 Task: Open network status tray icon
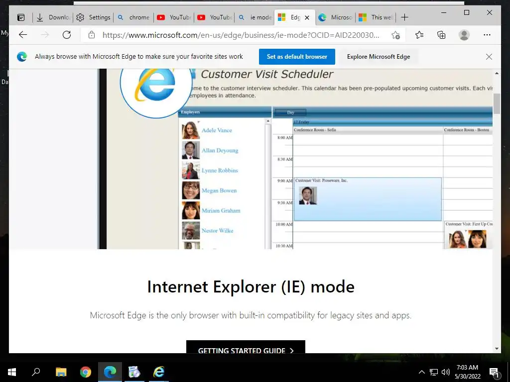(434, 372)
